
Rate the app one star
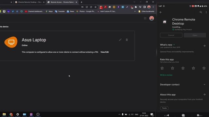coord(162,68)
